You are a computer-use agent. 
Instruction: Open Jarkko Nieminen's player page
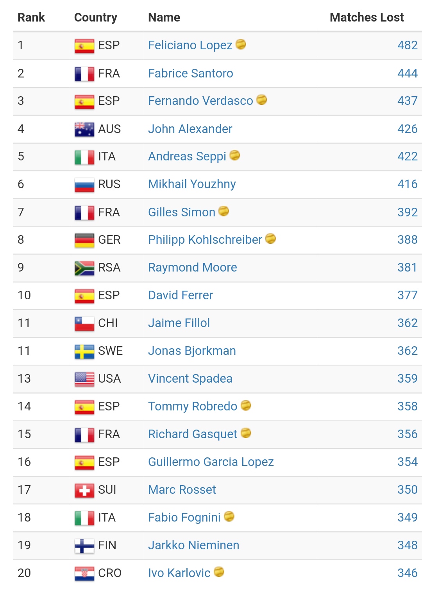(x=193, y=545)
